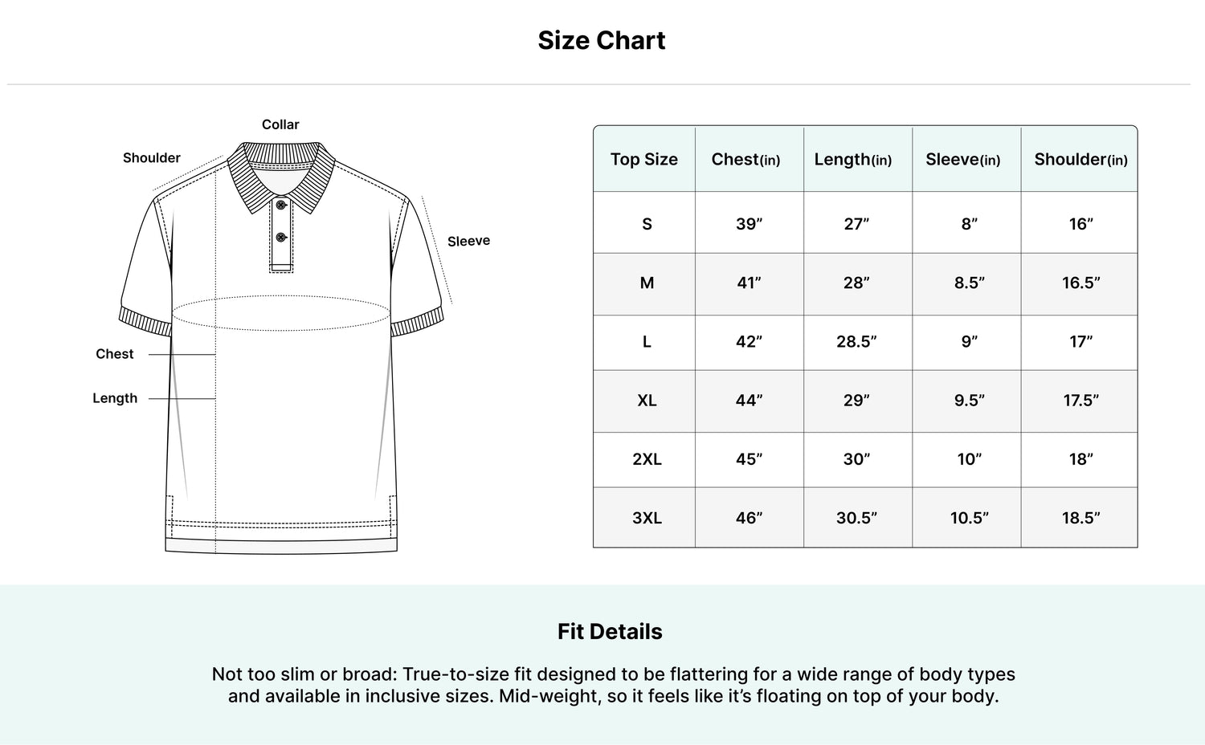
Task: Click the M size row label
Action: (x=647, y=283)
